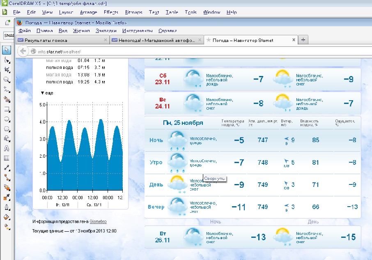Image resolution: width=372 pixels, height=260 pixels.
Task: Open the Bitmaps menu in CorelDRAW
Action: 133,12
